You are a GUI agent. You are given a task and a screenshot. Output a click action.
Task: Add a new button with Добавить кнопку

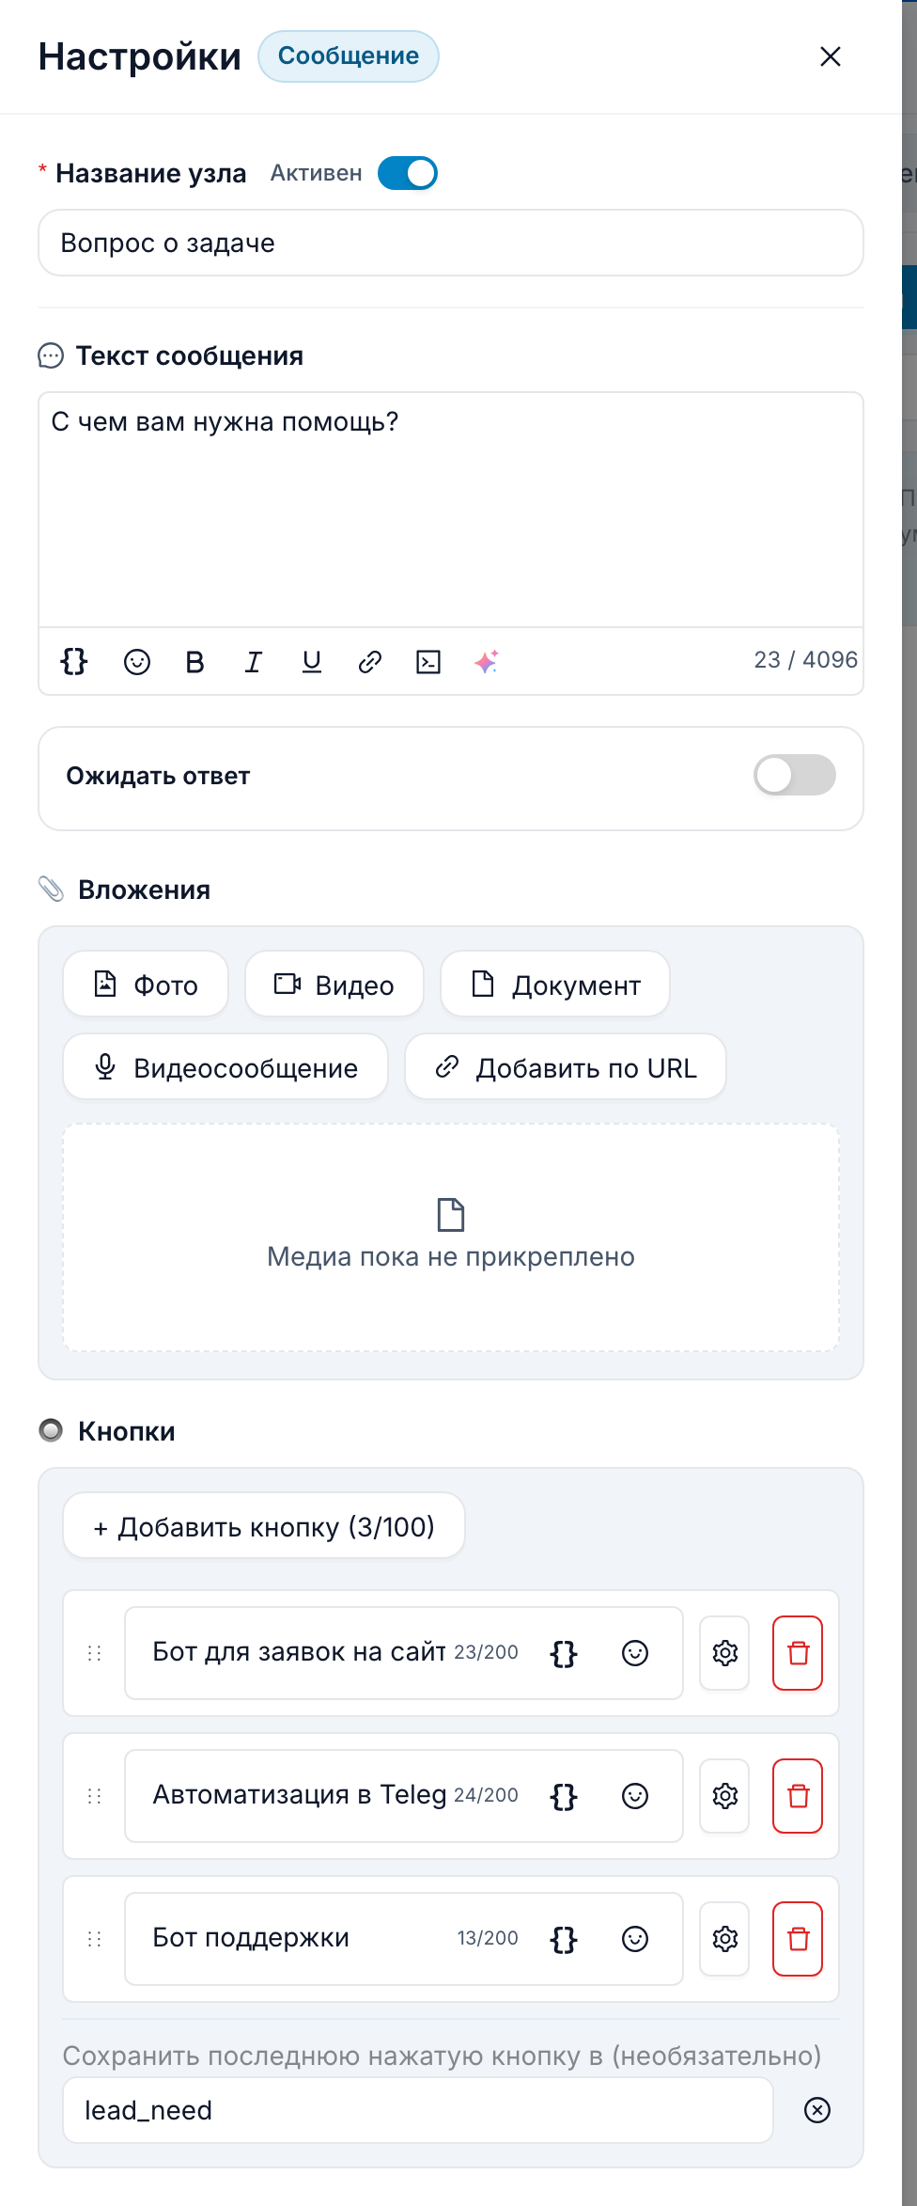[x=264, y=1526]
